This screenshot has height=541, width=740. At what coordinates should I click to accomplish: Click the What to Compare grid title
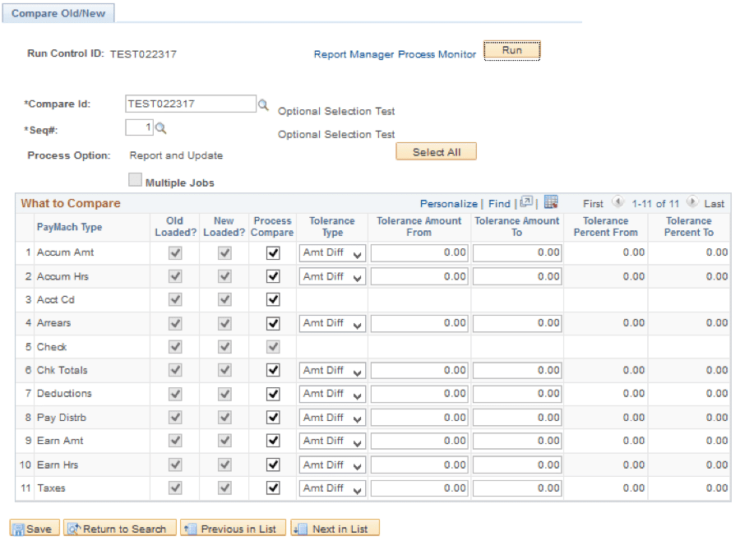tap(71, 203)
